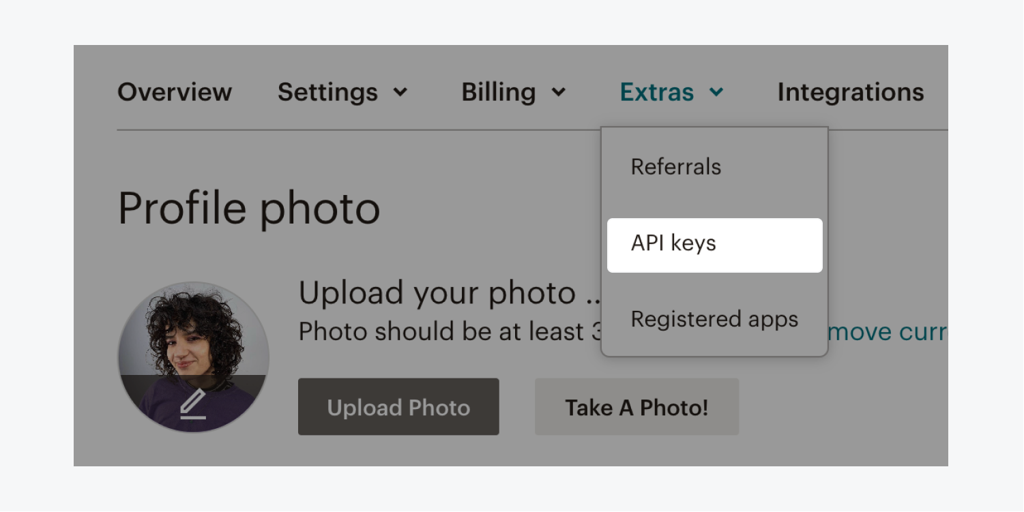Image resolution: width=1024 pixels, height=512 pixels.
Task: Expand the Billing menu chevron
Action: click(559, 92)
